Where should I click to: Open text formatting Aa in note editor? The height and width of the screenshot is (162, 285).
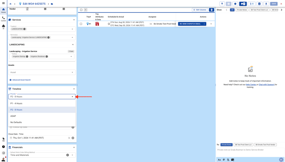(219, 159)
